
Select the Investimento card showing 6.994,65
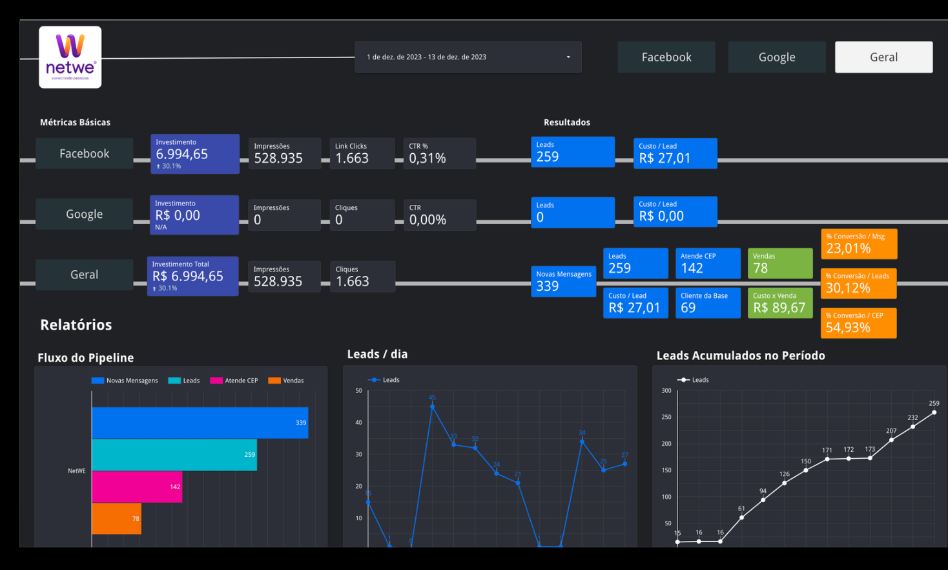click(195, 154)
